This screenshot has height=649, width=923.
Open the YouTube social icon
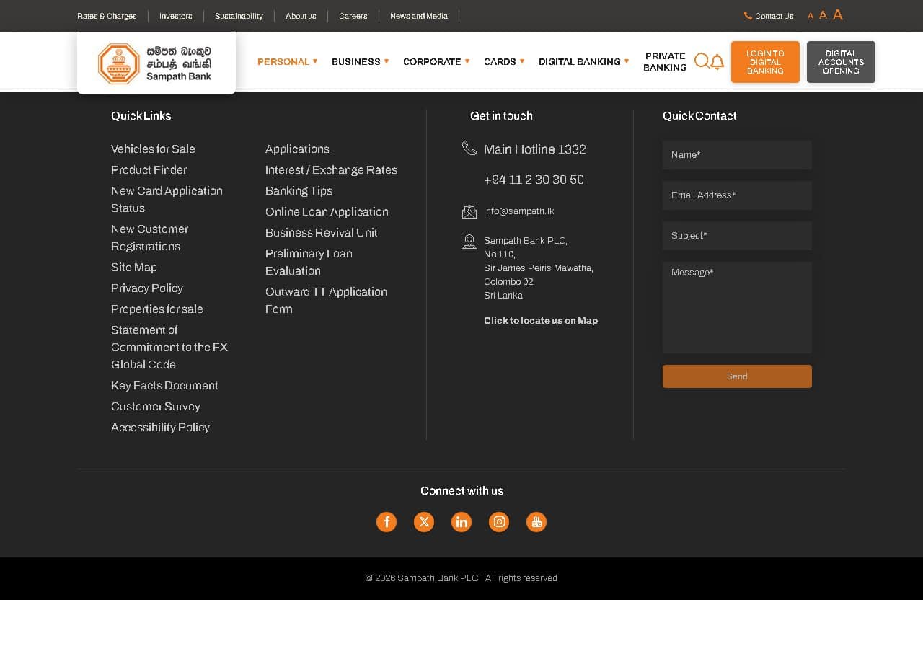(536, 522)
